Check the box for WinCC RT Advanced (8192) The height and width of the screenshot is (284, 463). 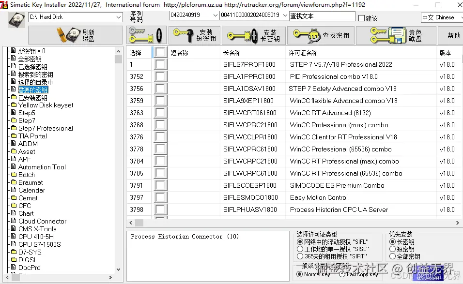tap(160, 113)
